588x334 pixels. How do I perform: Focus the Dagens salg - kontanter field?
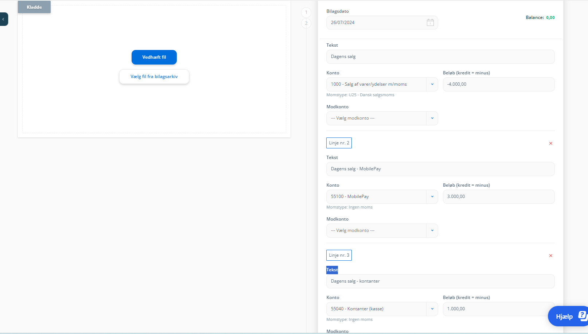pyautogui.click(x=440, y=281)
